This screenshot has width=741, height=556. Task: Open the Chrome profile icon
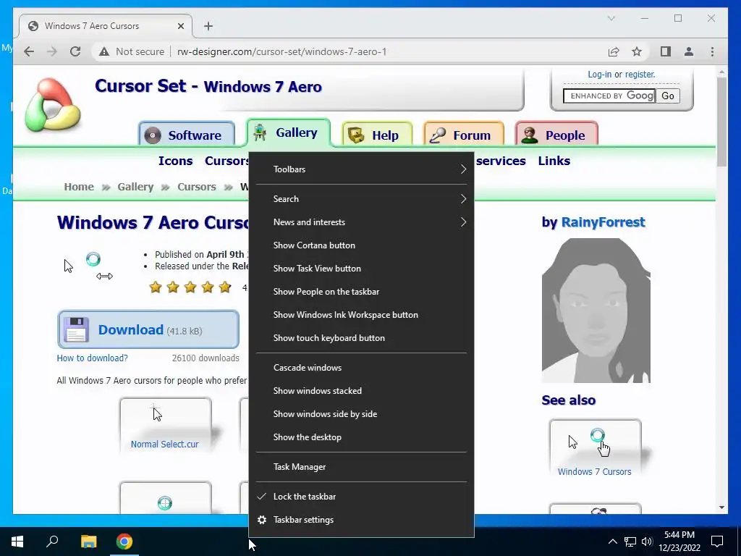click(x=689, y=51)
